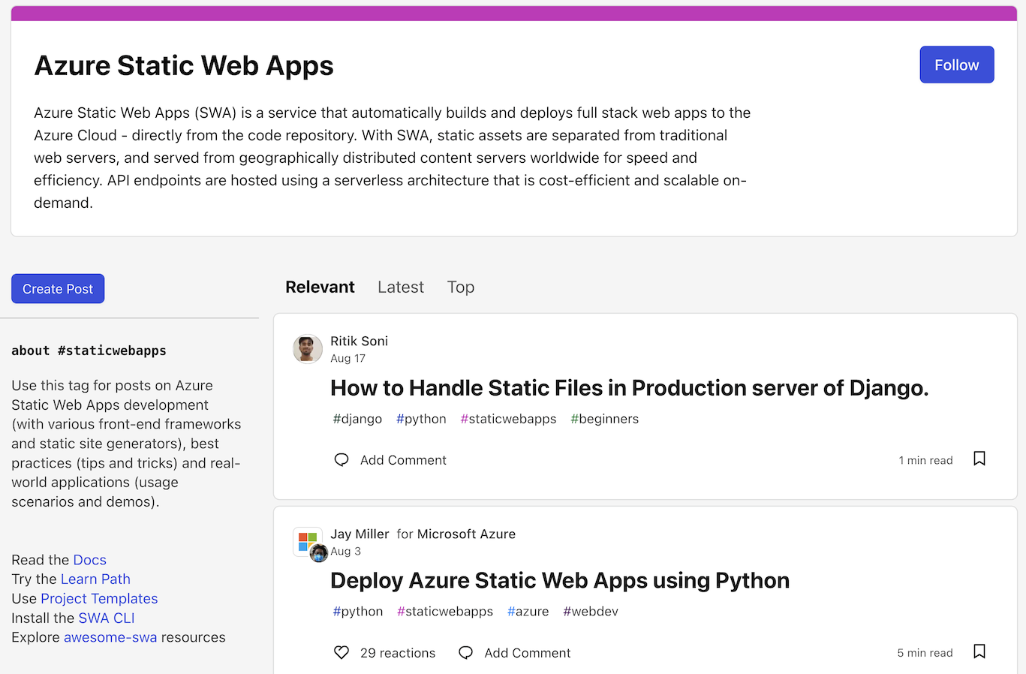Click the 'about #staticwebapps' sidebar heading
Viewport: 1026px width, 674px height.
click(x=89, y=351)
